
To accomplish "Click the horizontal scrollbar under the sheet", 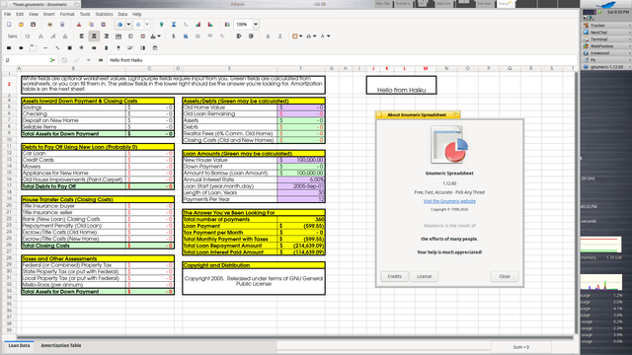I will (294, 337).
